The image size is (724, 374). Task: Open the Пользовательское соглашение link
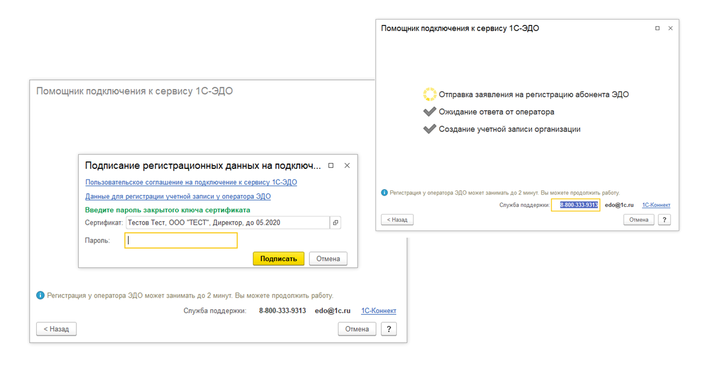[x=191, y=182]
